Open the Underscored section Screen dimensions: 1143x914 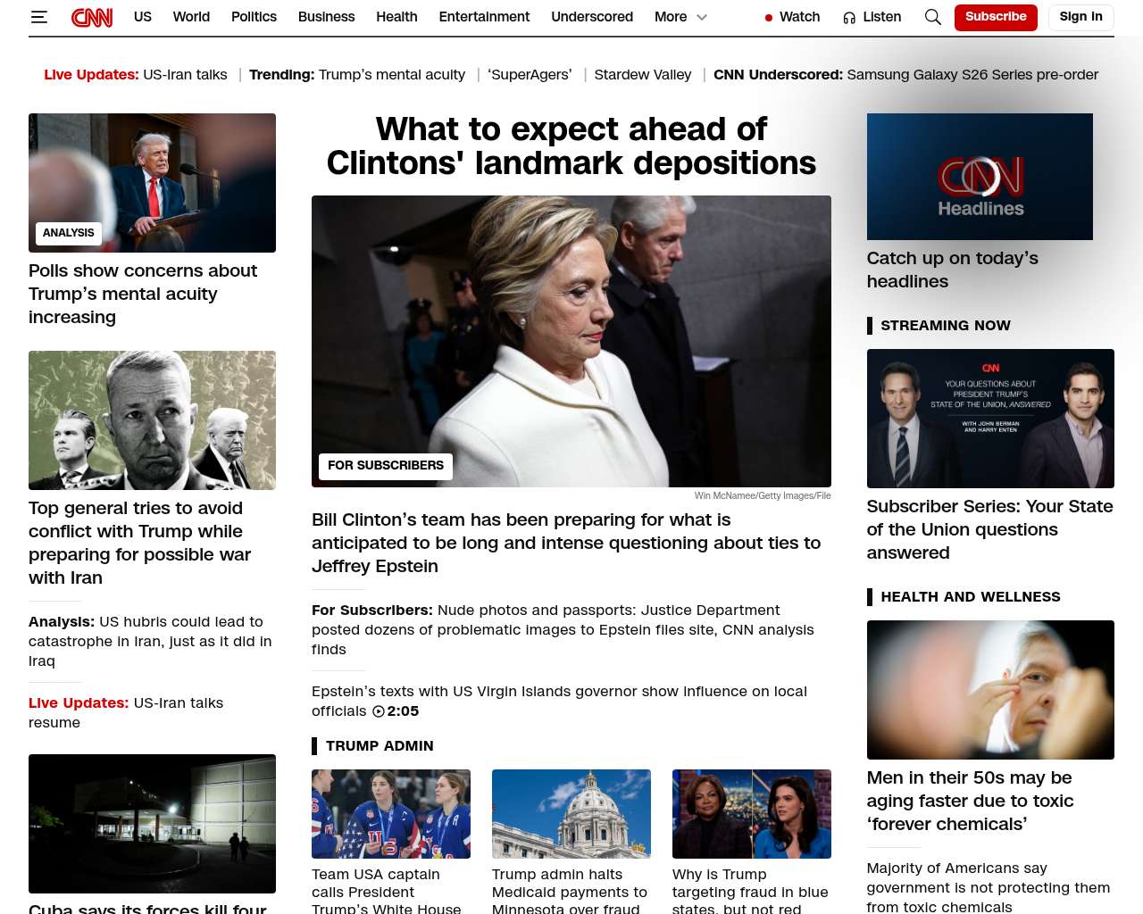coord(592,17)
